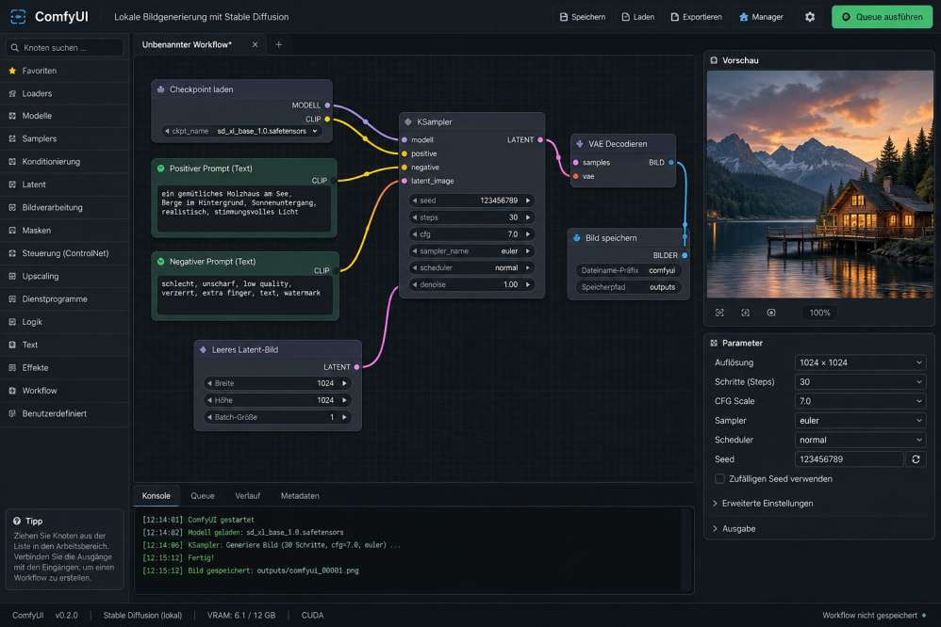
Task: Expand Erweiterte Einstellungen section
Action: [763, 504]
